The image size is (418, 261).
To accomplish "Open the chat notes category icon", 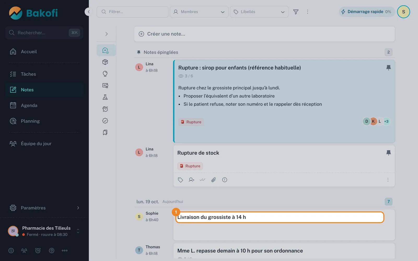I will [106, 50].
